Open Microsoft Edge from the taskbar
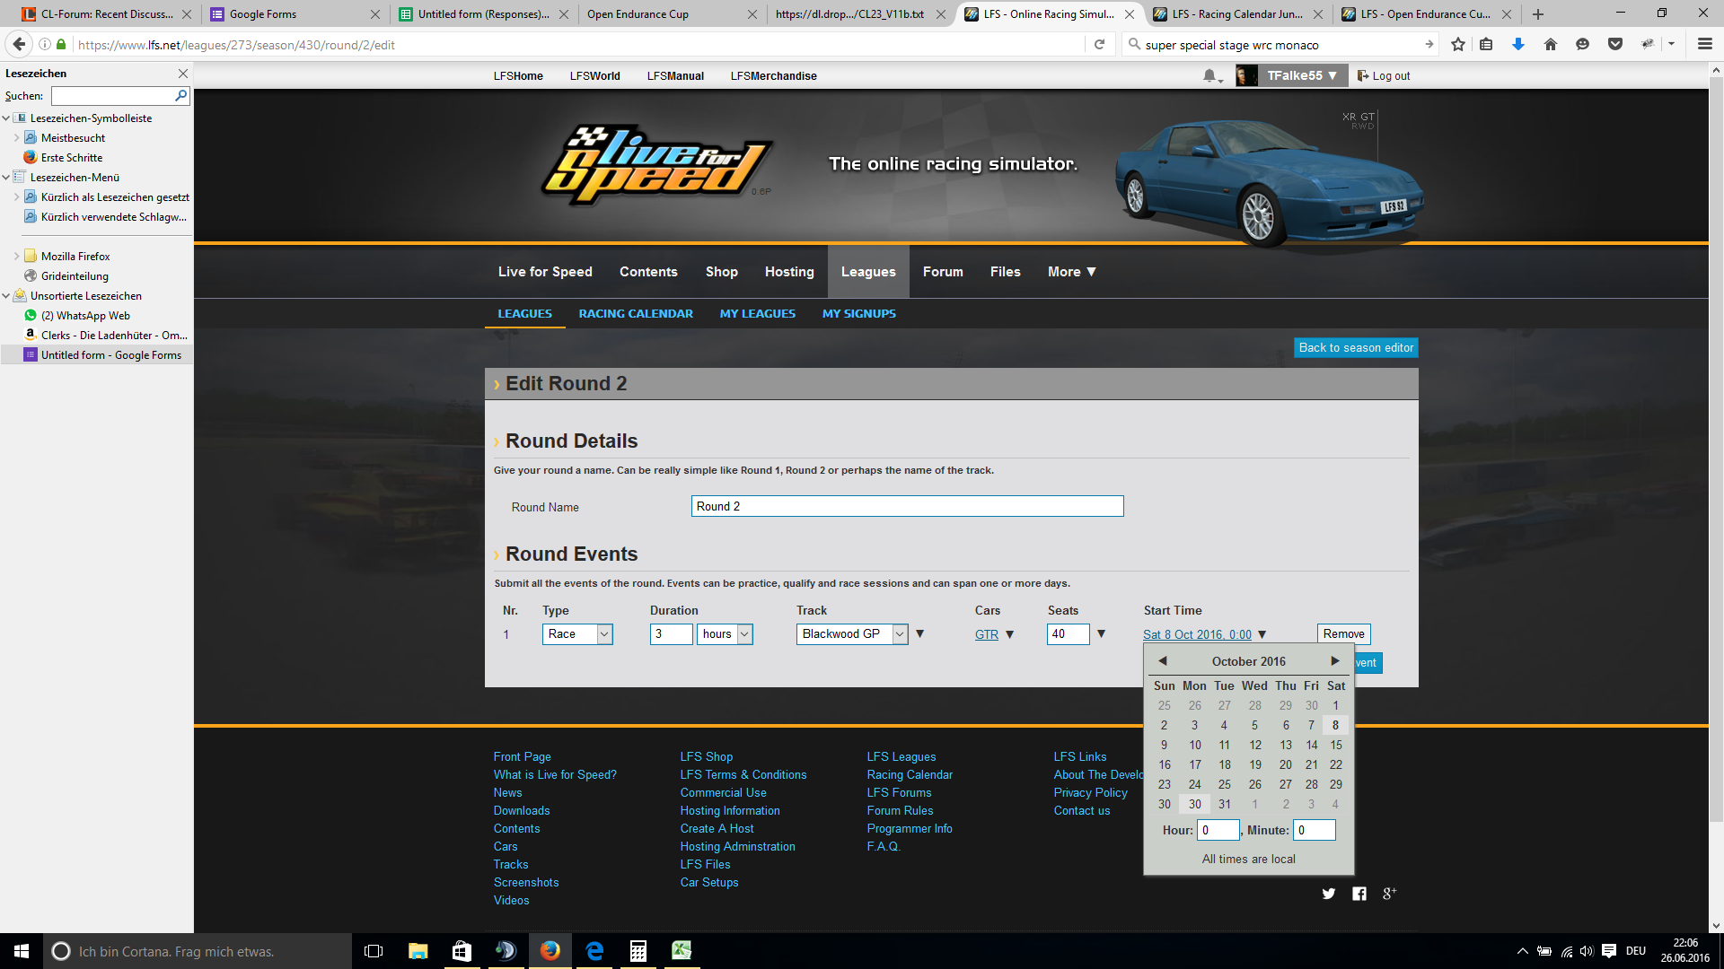Image resolution: width=1724 pixels, height=969 pixels. click(x=594, y=951)
